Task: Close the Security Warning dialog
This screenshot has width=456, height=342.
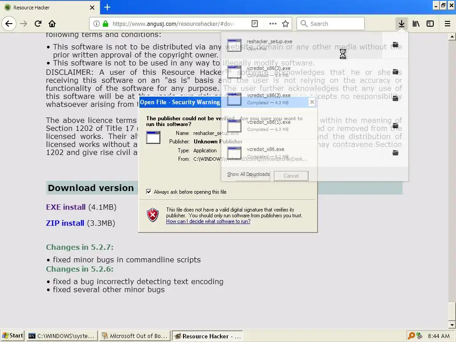Action: tap(312, 102)
